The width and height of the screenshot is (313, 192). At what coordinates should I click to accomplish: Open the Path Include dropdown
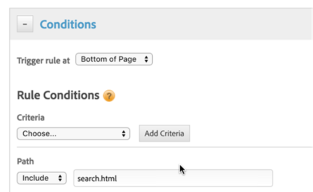tap(42, 178)
